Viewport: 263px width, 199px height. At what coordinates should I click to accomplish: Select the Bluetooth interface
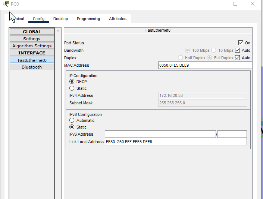pyautogui.click(x=32, y=67)
